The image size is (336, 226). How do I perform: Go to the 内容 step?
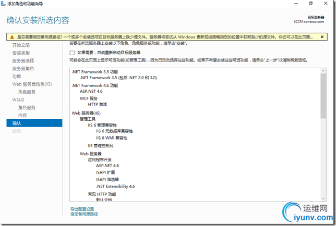22,115
